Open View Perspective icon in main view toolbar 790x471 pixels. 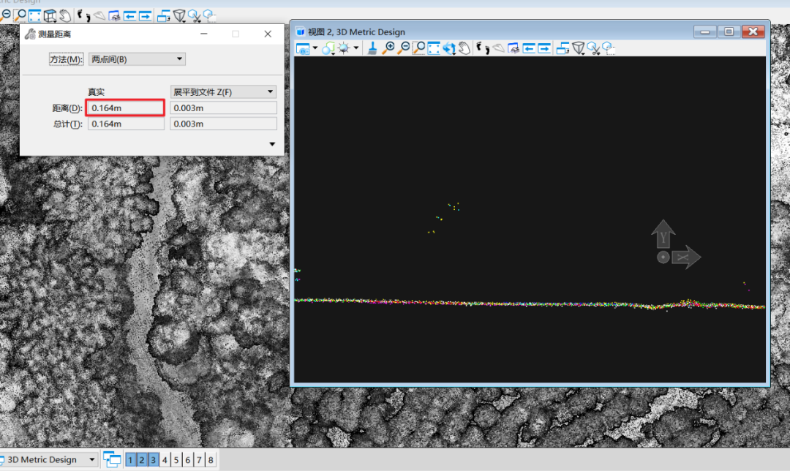(179, 16)
